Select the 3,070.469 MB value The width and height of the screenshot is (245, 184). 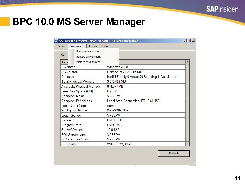point(116,81)
